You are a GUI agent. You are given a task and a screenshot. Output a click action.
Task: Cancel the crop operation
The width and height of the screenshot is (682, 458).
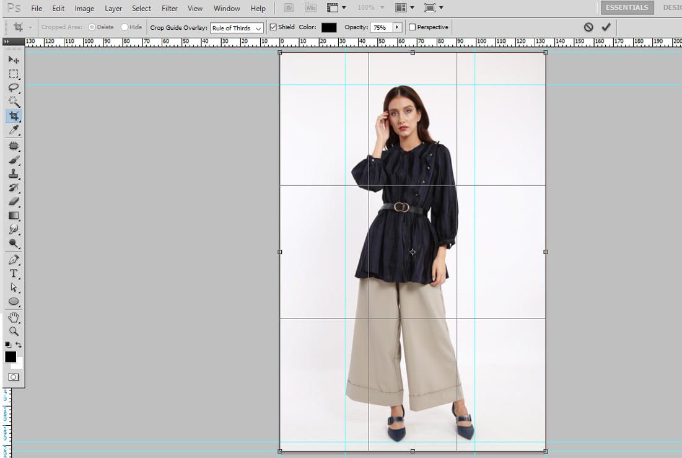588,27
